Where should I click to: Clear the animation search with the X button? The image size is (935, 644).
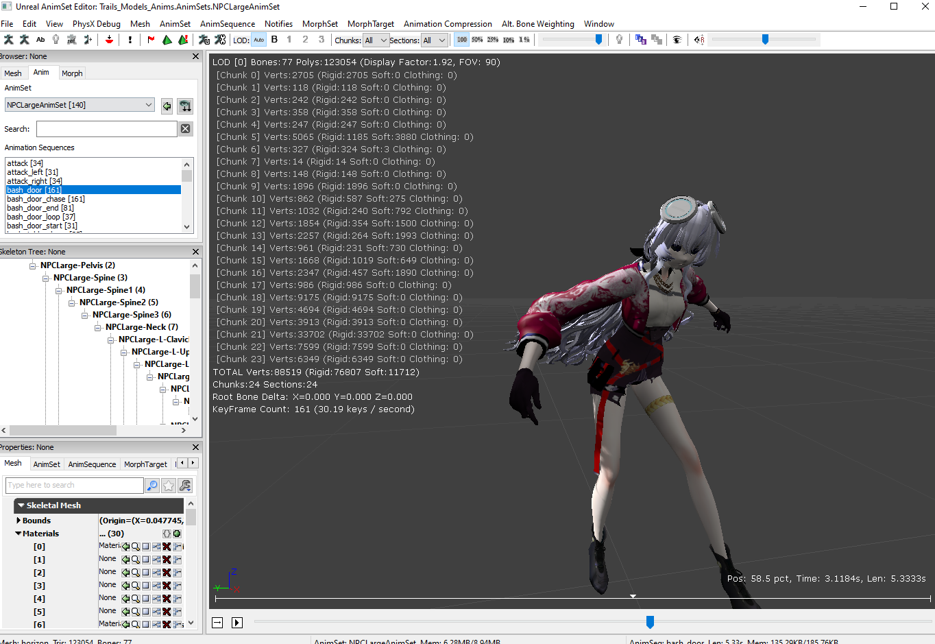[x=185, y=129]
